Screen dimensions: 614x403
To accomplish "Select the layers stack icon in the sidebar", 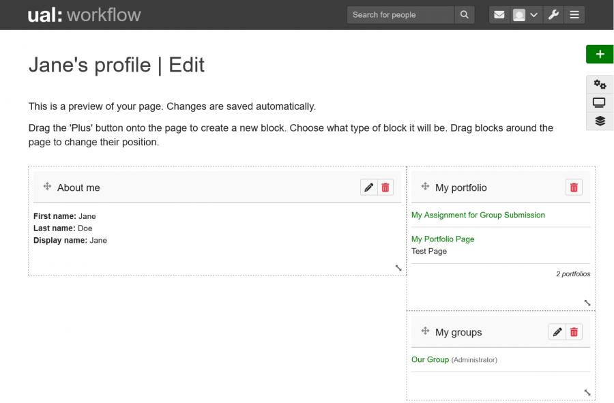I will pyautogui.click(x=599, y=121).
